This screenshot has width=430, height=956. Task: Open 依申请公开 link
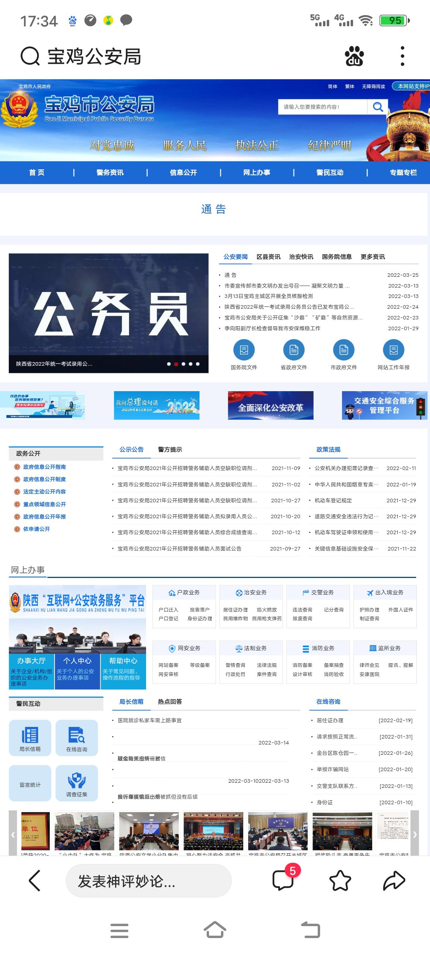click(x=37, y=529)
